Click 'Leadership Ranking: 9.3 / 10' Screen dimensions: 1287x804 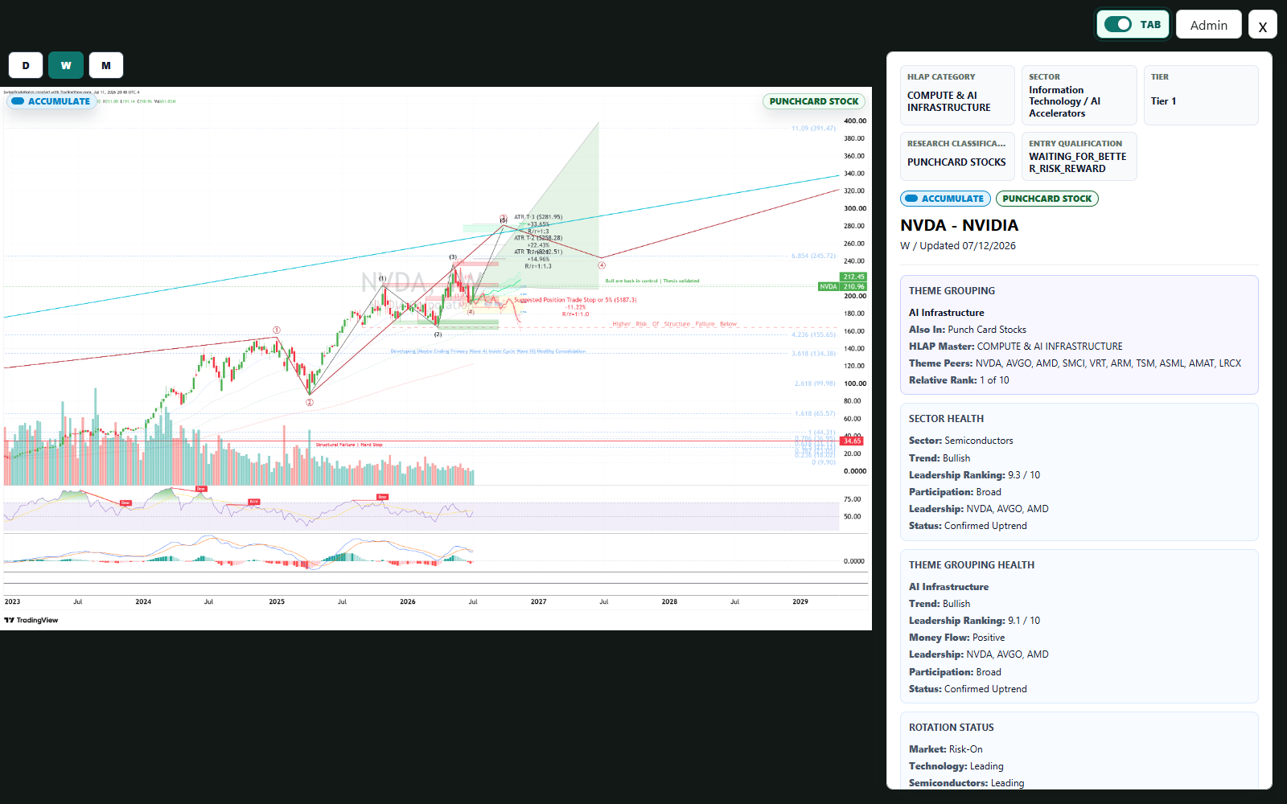pyautogui.click(x=974, y=475)
